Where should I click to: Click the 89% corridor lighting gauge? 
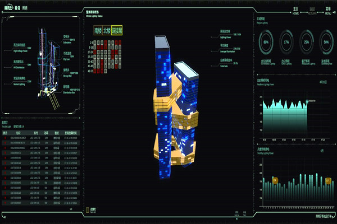[x=266, y=42]
